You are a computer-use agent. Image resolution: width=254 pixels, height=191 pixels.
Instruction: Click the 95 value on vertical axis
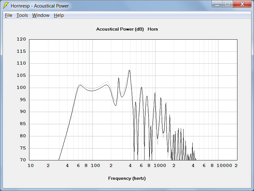(x=23, y=100)
